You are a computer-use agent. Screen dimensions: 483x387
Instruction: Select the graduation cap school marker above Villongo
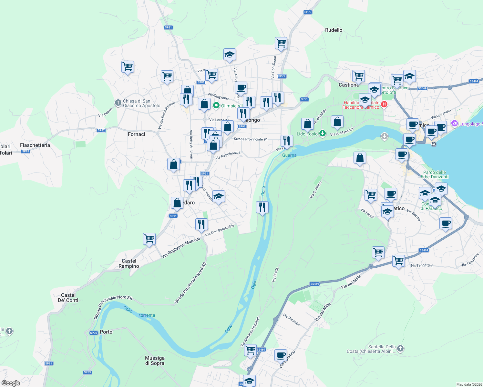tap(230, 55)
